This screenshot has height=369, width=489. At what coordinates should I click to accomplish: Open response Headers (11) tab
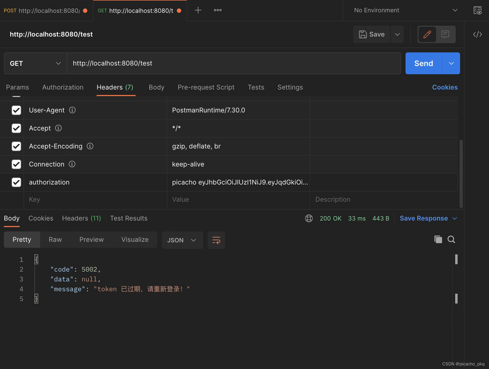pyautogui.click(x=82, y=218)
